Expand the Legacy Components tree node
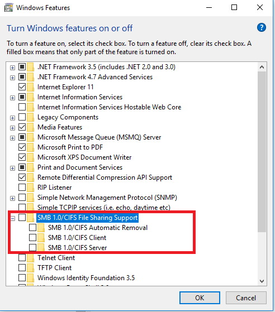 point(12,118)
